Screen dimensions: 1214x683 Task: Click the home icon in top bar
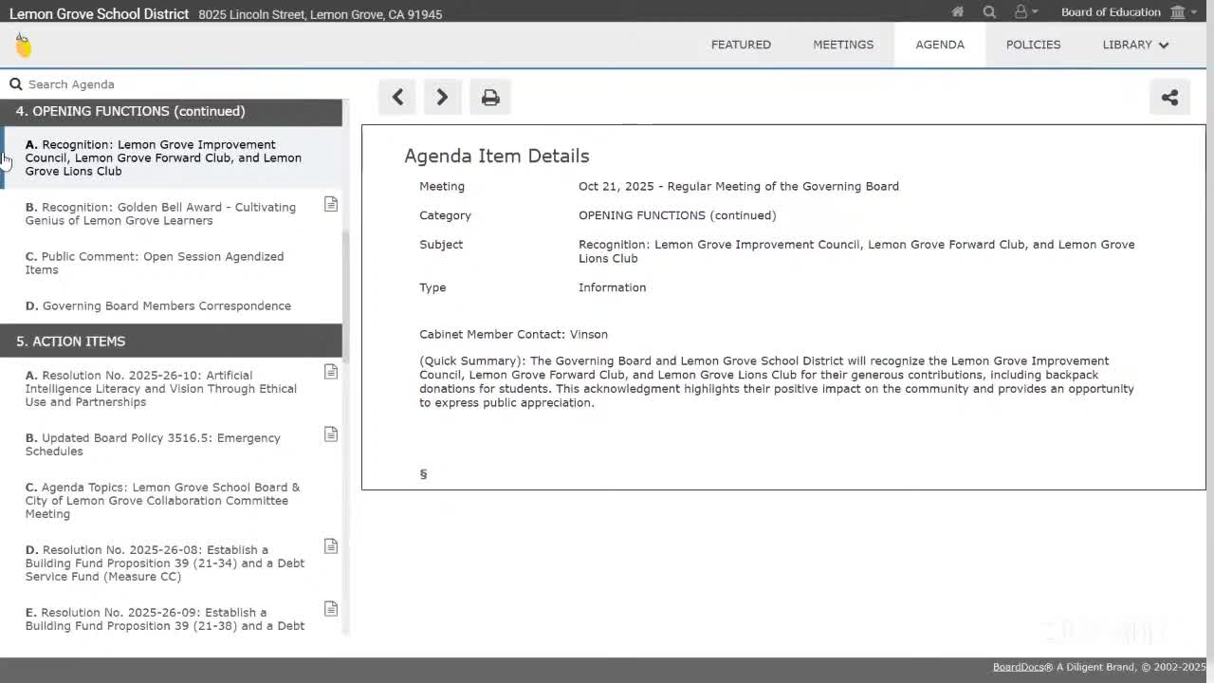tap(958, 12)
